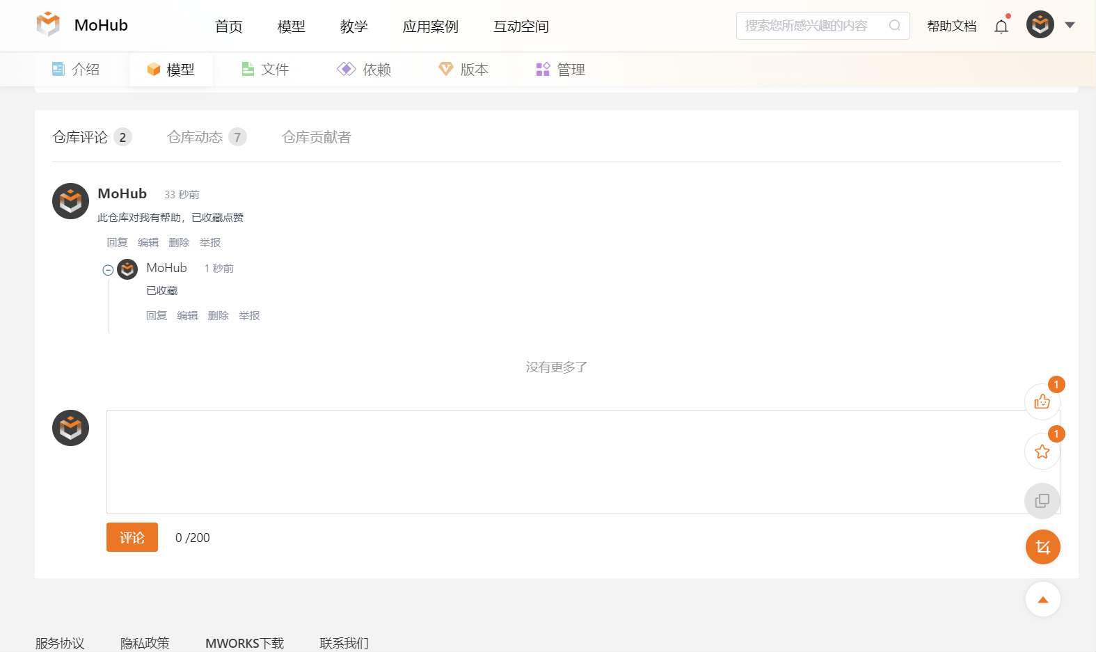Open the 服务协议 footer link
Screen dimensions: 1096x652
point(60,643)
